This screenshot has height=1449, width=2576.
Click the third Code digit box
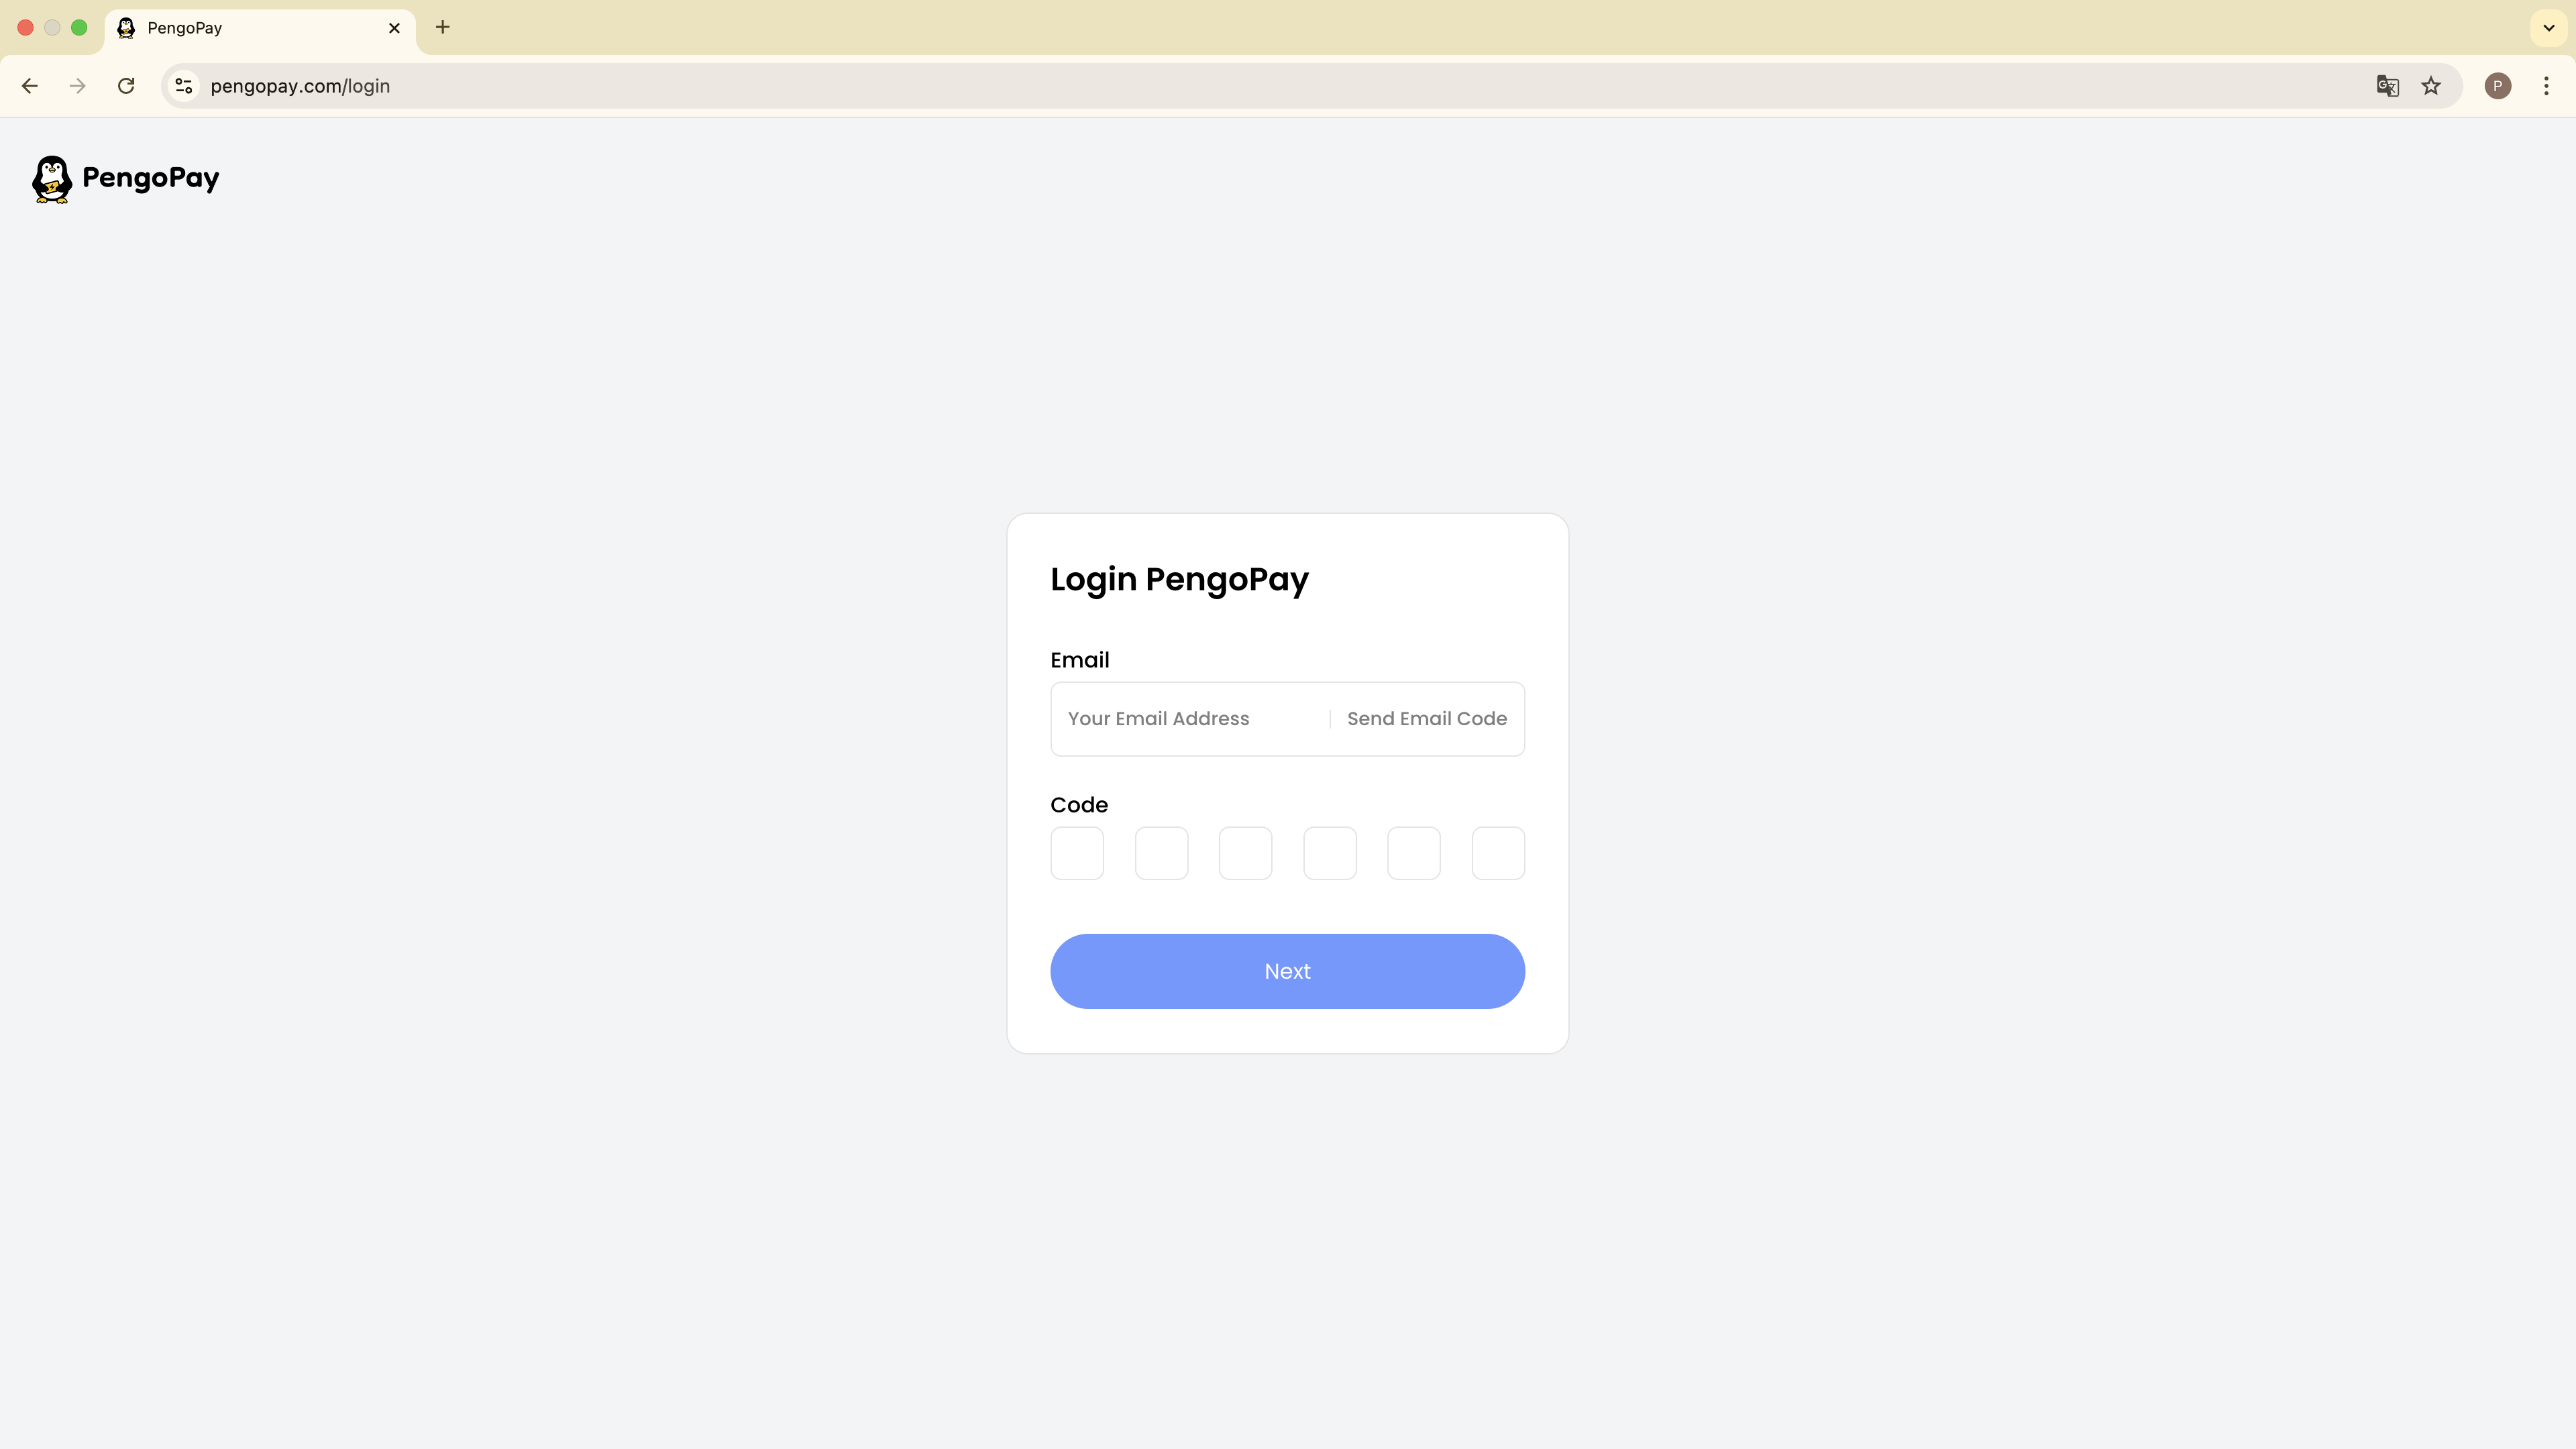pyautogui.click(x=1245, y=853)
